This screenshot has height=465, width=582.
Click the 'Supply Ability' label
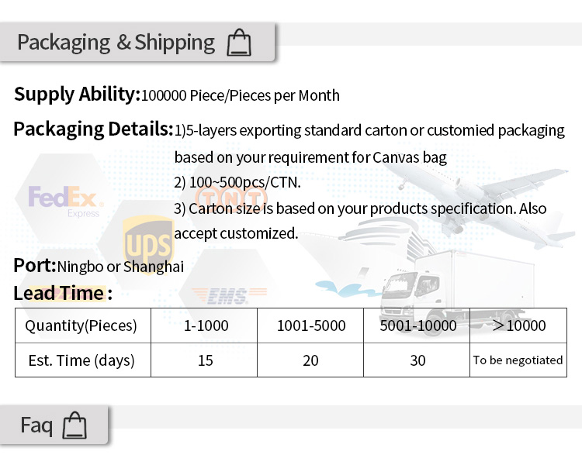point(77,95)
